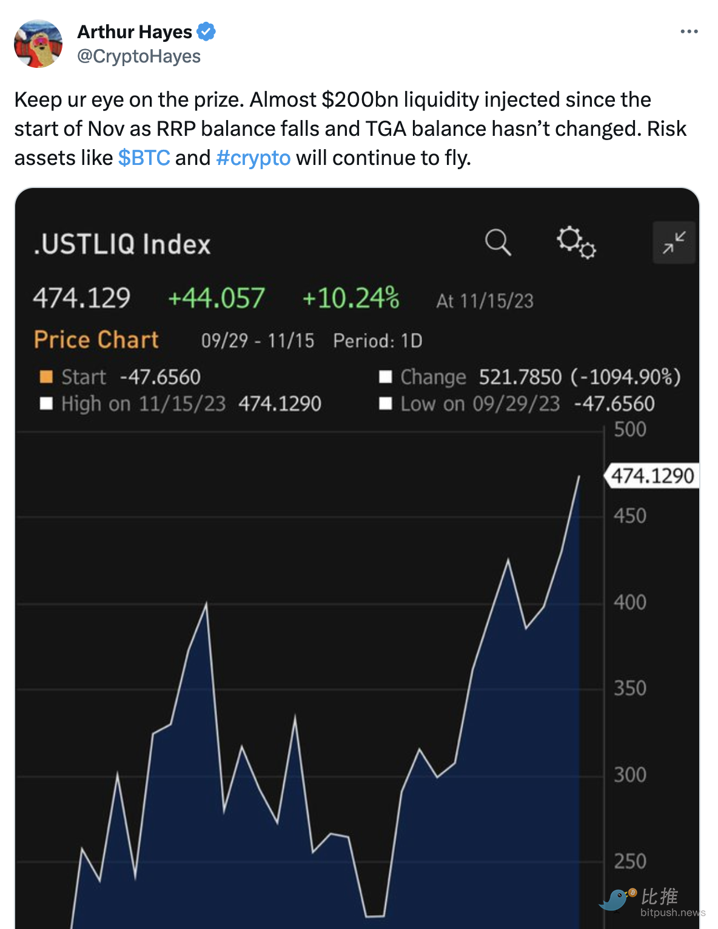Click the 474.1290 price marker label

tap(652, 476)
